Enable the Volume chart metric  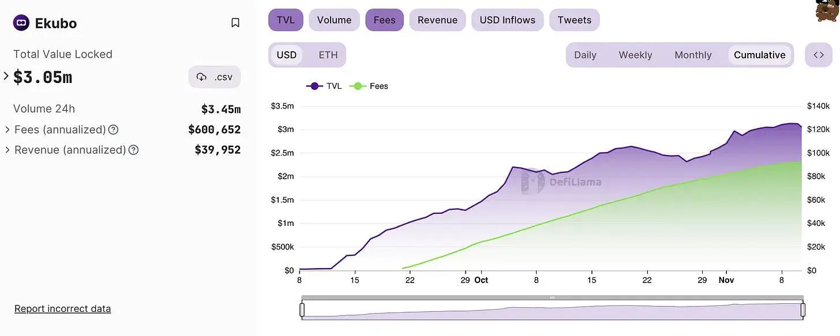pos(334,20)
